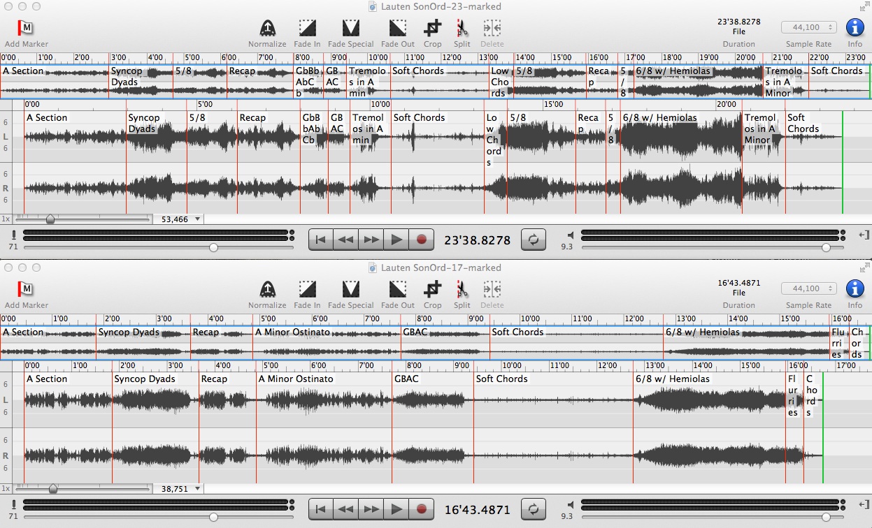Click the clipping warning icon in SonOrd-23 window

pyautogui.click(x=13, y=235)
